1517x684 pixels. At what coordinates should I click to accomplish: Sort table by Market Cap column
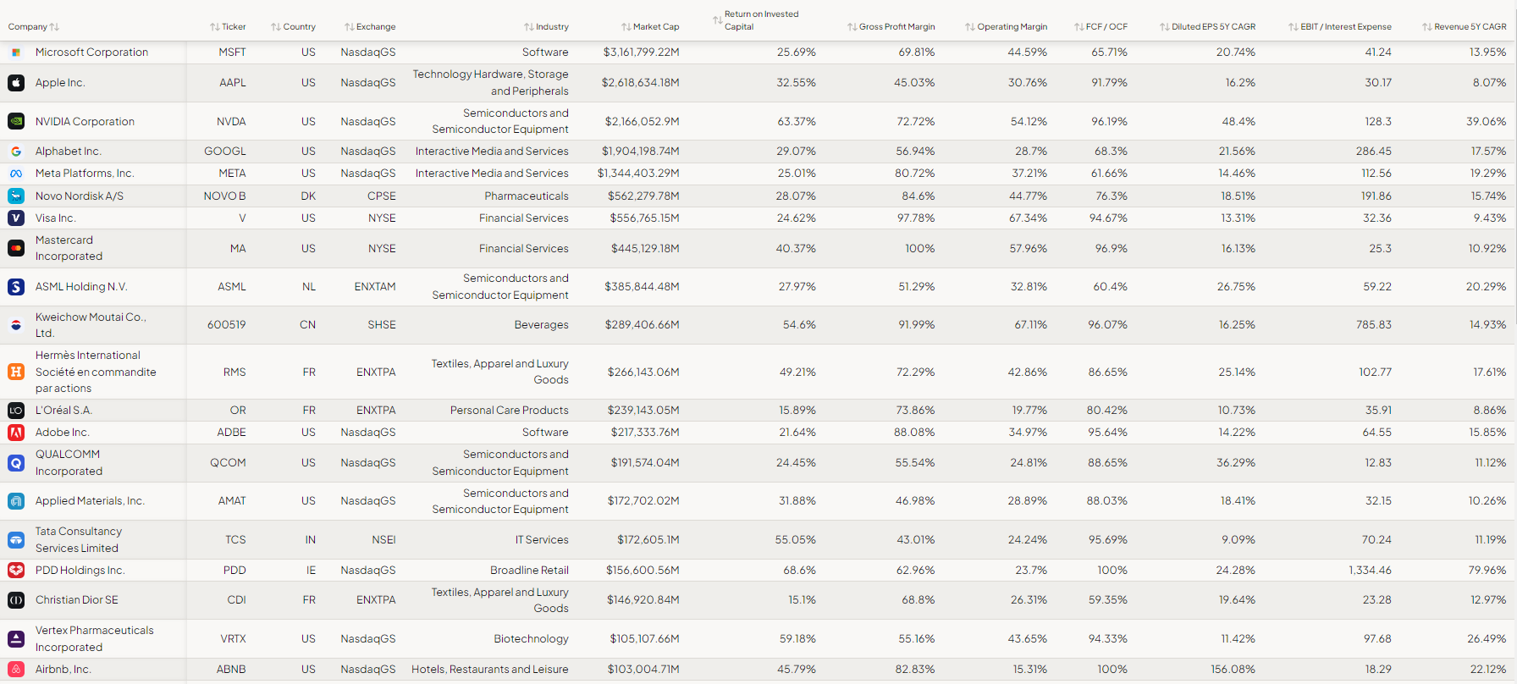[x=651, y=27]
